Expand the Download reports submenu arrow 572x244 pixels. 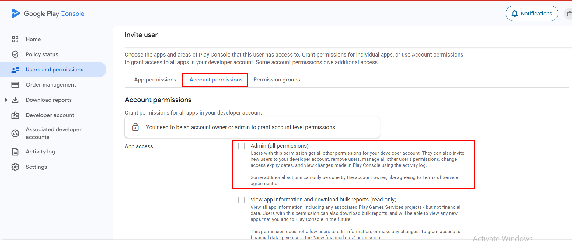(6, 100)
